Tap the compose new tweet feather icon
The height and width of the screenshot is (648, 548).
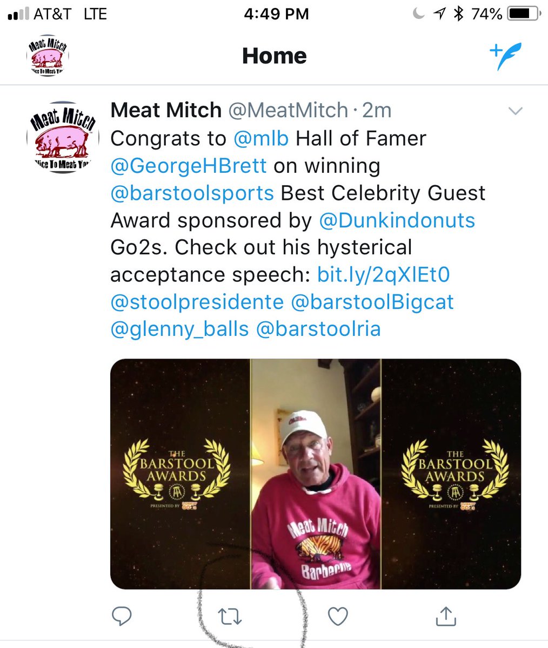[505, 56]
